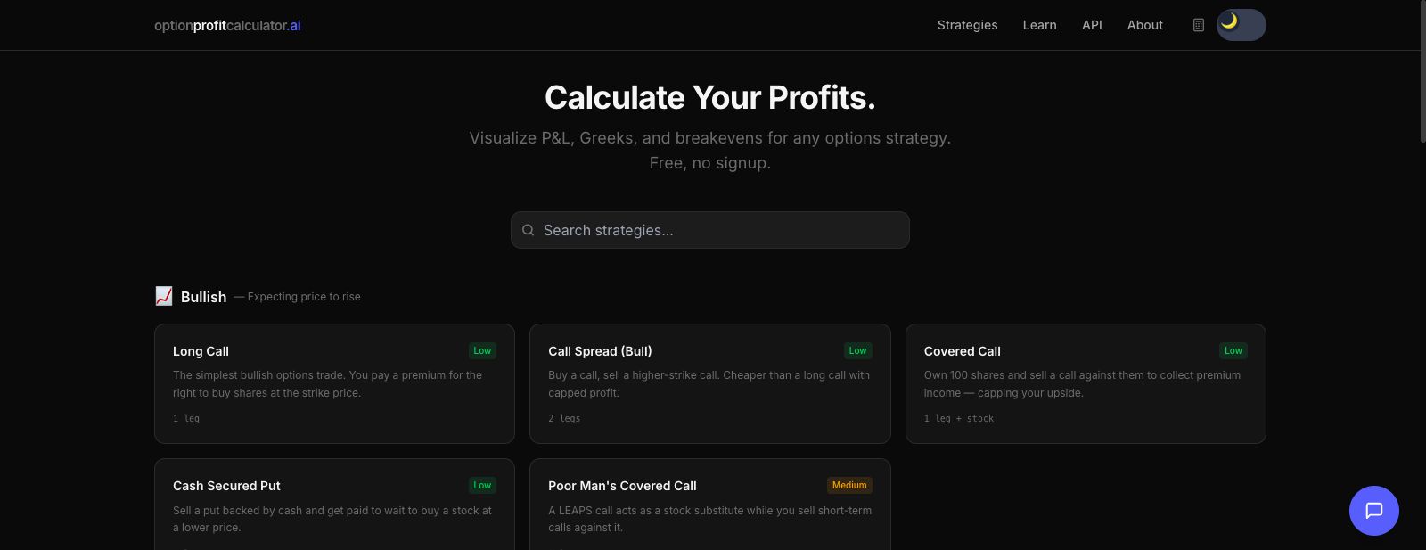Open the Strategies menu
Screen dimensions: 1426x550
point(967,25)
